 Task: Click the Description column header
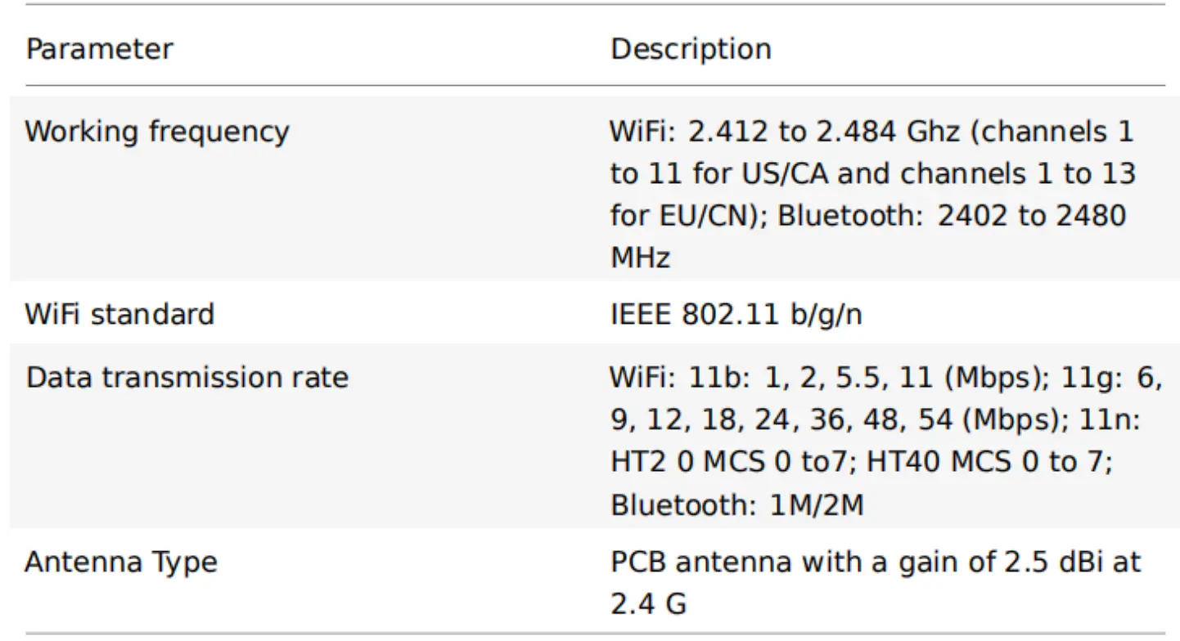click(x=691, y=49)
